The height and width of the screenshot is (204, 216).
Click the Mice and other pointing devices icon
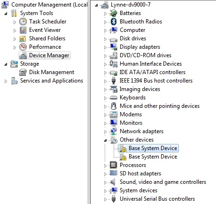[x=114, y=106]
